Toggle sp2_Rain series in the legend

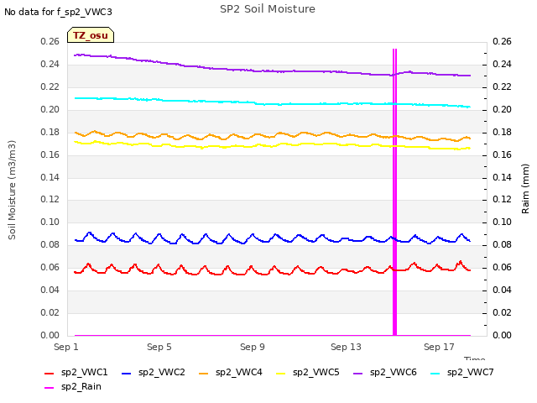click(73, 386)
